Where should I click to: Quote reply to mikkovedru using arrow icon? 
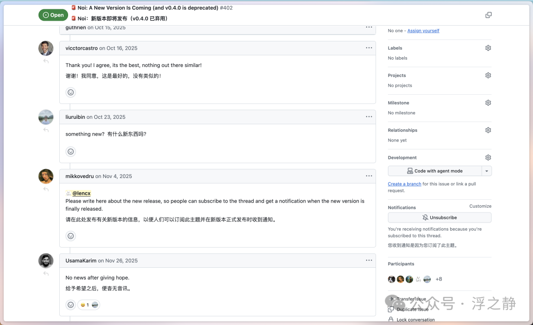[x=46, y=189]
